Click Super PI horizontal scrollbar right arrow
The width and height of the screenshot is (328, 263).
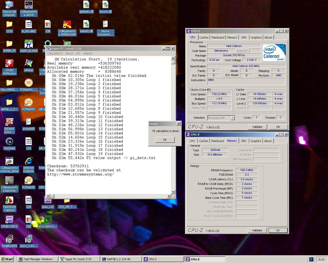[x=169, y=196]
